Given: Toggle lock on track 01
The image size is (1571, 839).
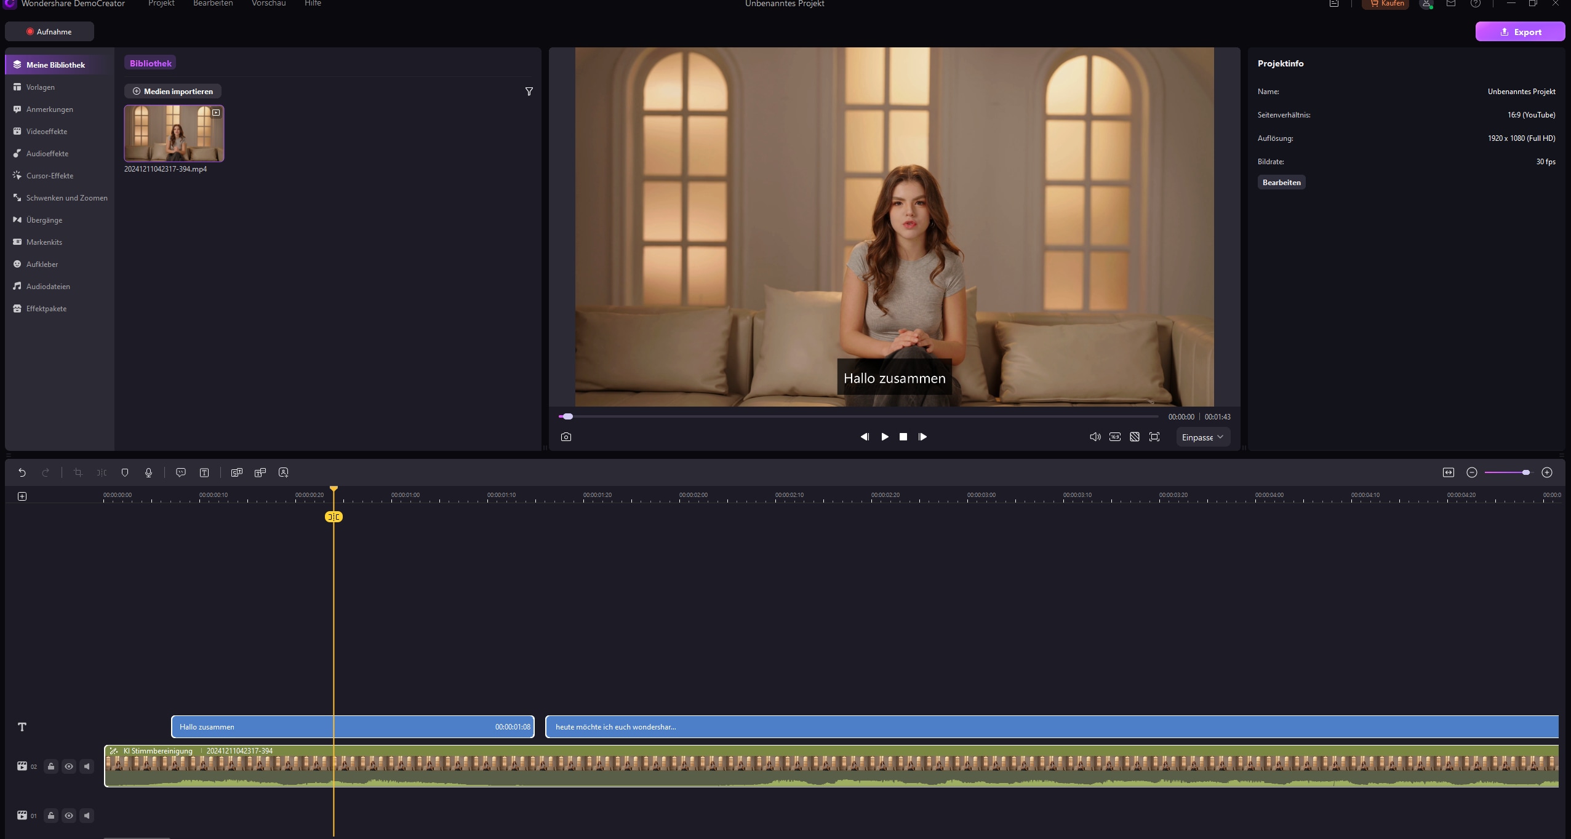Looking at the screenshot, I should (x=51, y=816).
